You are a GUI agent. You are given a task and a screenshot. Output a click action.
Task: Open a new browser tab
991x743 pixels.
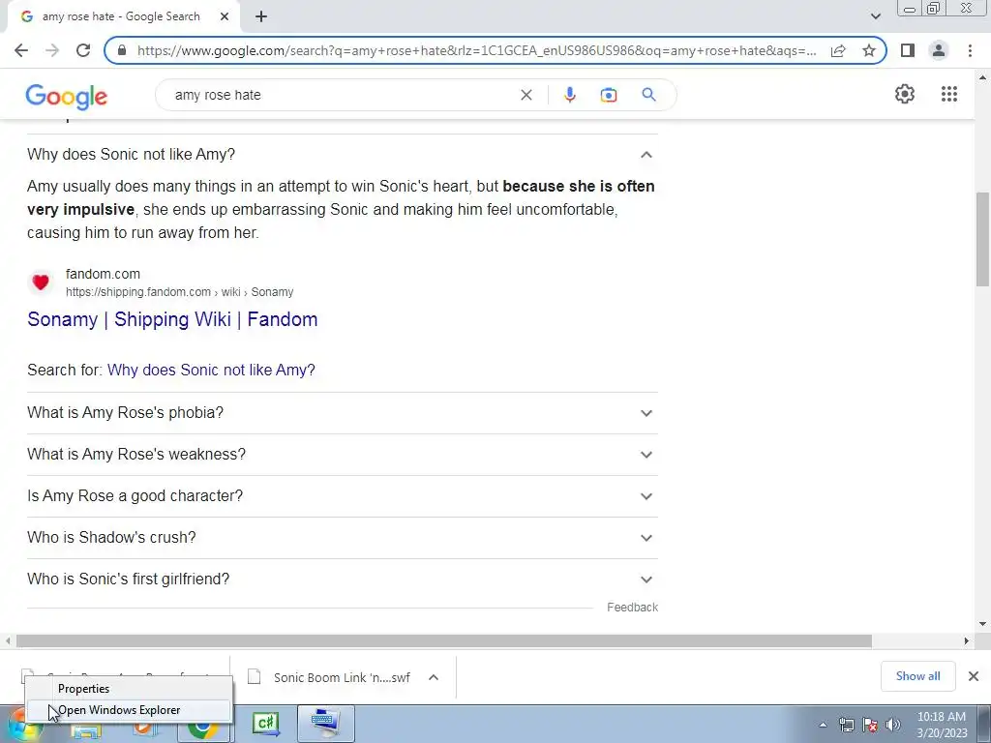[x=261, y=17]
